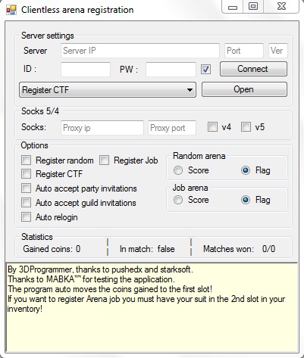Enable Auto accept party invitations

[x=27, y=188]
